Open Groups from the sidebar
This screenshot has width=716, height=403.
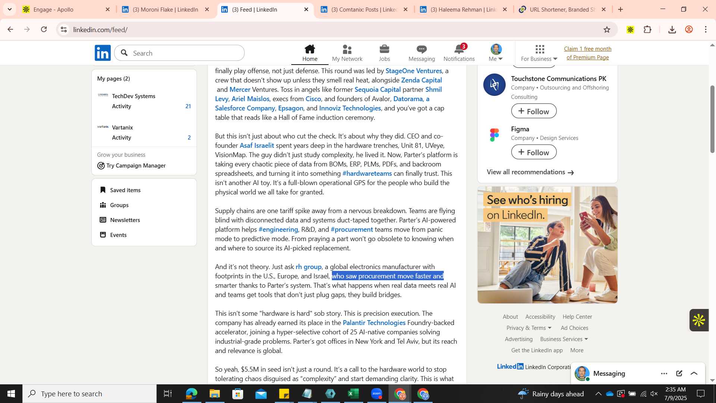click(114, 205)
